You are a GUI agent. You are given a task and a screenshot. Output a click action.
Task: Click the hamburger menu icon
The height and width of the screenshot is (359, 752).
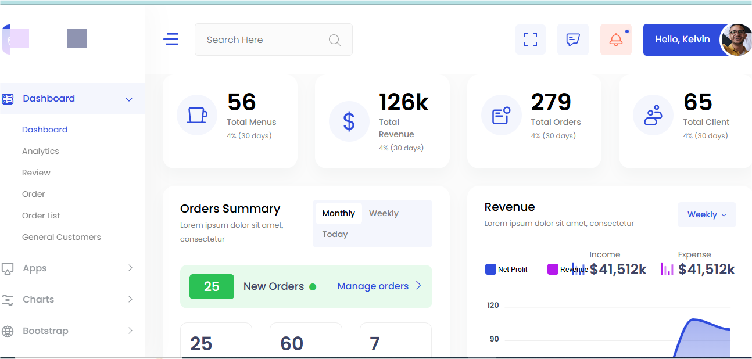click(x=171, y=40)
